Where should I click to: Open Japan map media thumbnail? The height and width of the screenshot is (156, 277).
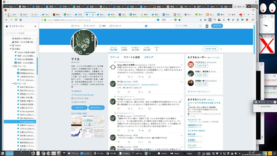pos(77,132)
